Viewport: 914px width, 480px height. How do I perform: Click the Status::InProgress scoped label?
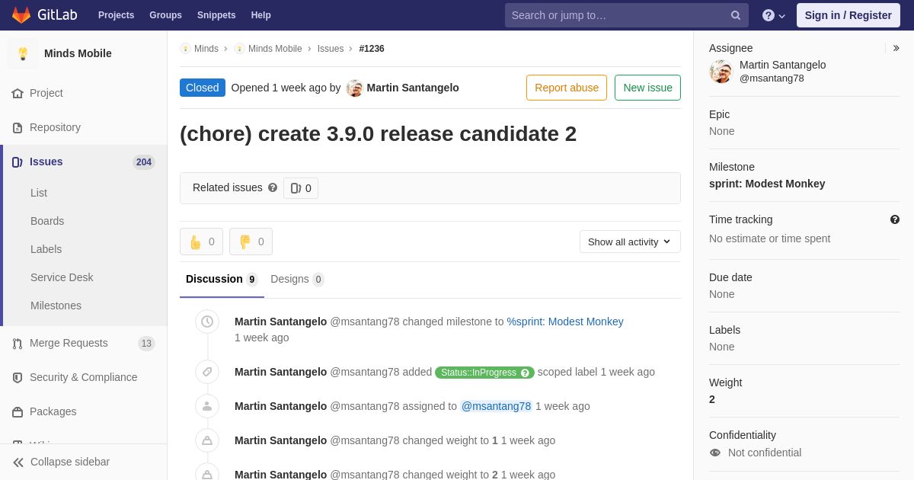pos(484,373)
